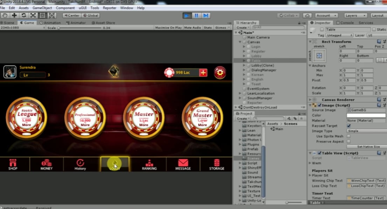Viewport: 387px width, 209px height.
Task: Toggle the Table View (Script) component checkbox
Action: 319,153
